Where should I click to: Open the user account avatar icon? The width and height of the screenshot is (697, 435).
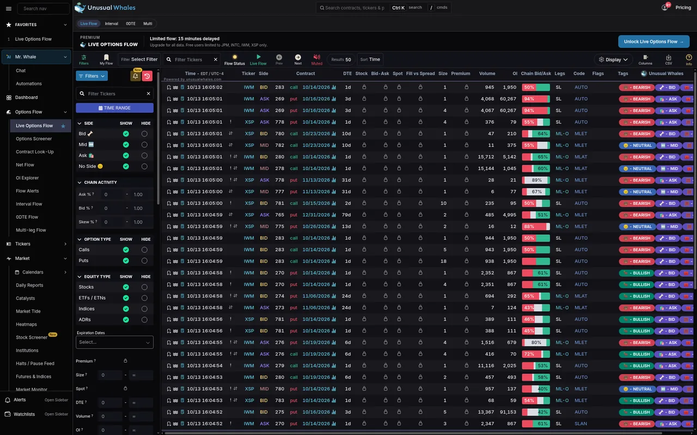(665, 8)
